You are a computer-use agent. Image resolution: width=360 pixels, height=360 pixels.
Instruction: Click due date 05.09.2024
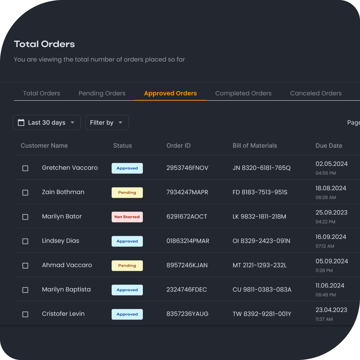click(332, 261)
